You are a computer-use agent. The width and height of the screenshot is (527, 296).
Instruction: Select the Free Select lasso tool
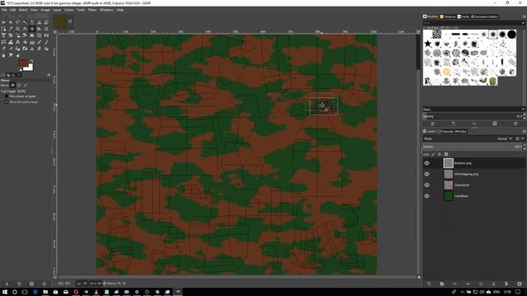17,22
